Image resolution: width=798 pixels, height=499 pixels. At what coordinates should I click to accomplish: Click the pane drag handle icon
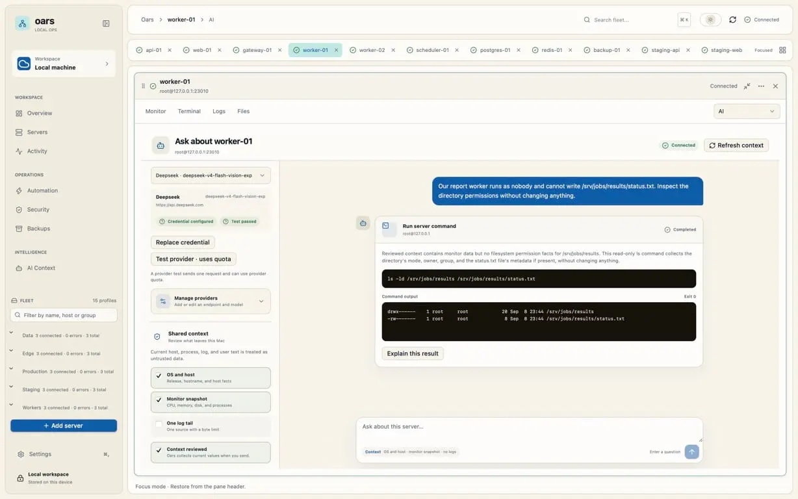(x=144, y=86)
